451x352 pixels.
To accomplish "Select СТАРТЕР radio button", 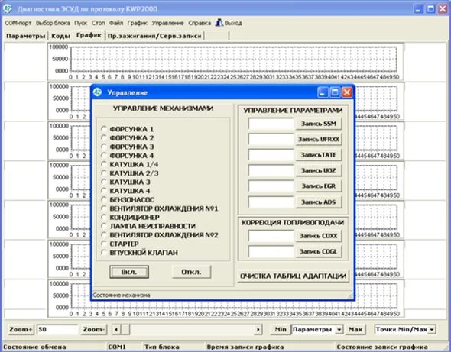I will (104, 244).
